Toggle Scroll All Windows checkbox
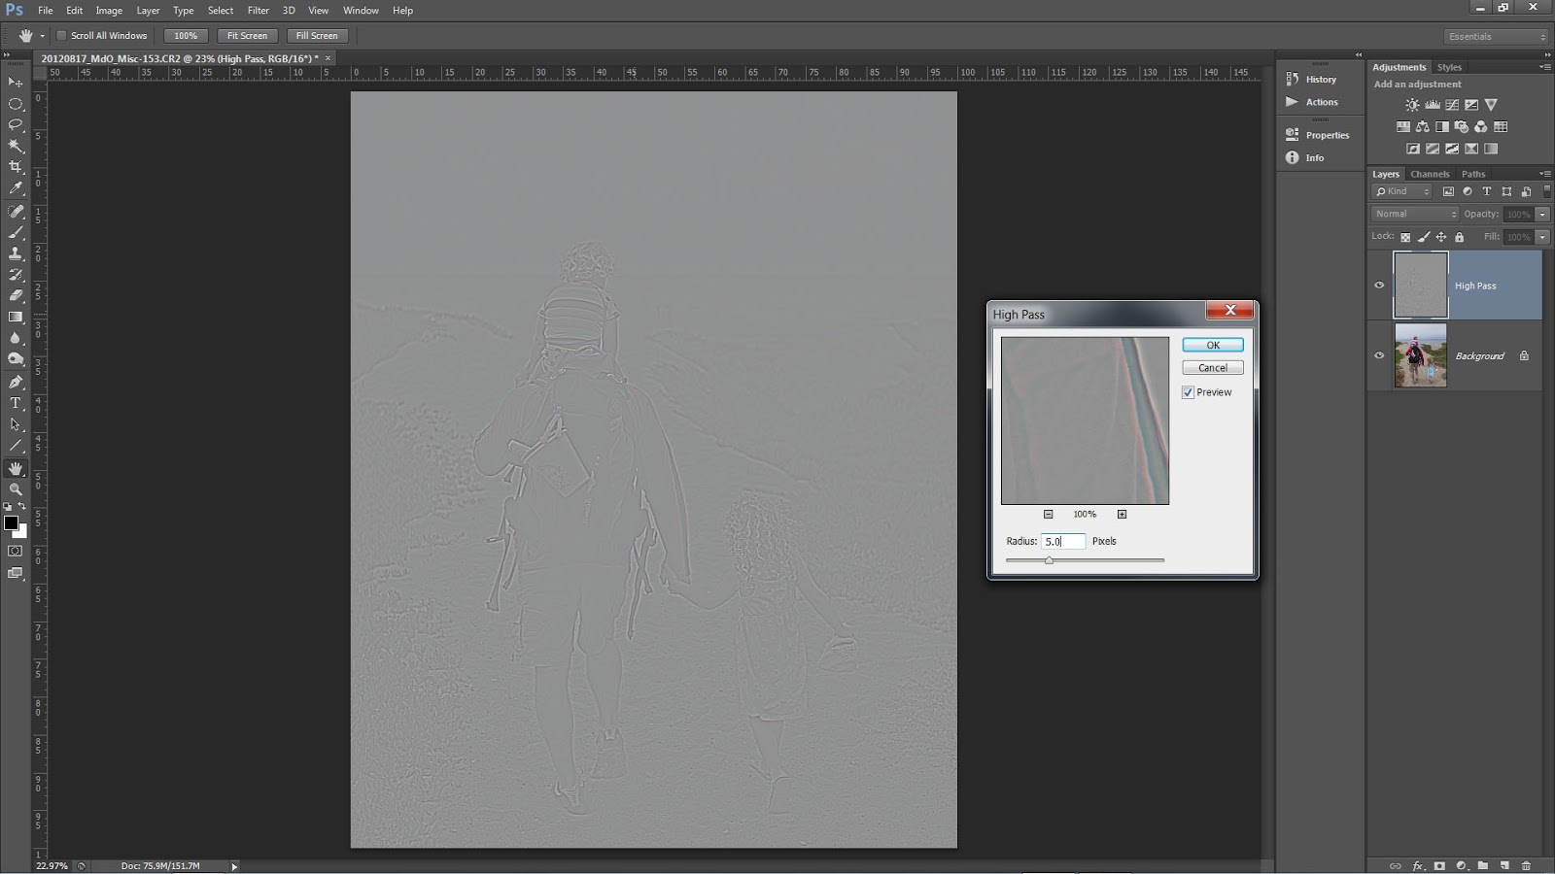The width and height of the screenshot is (1555, 874). [x=61, y=36]
